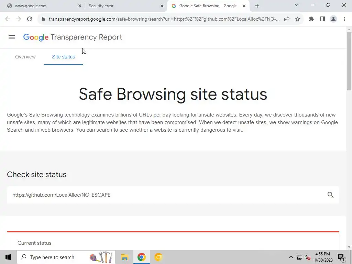This screenshot has width=352, height=264.
Task: Click the padlock site info icon
Action: coord(43,19)
